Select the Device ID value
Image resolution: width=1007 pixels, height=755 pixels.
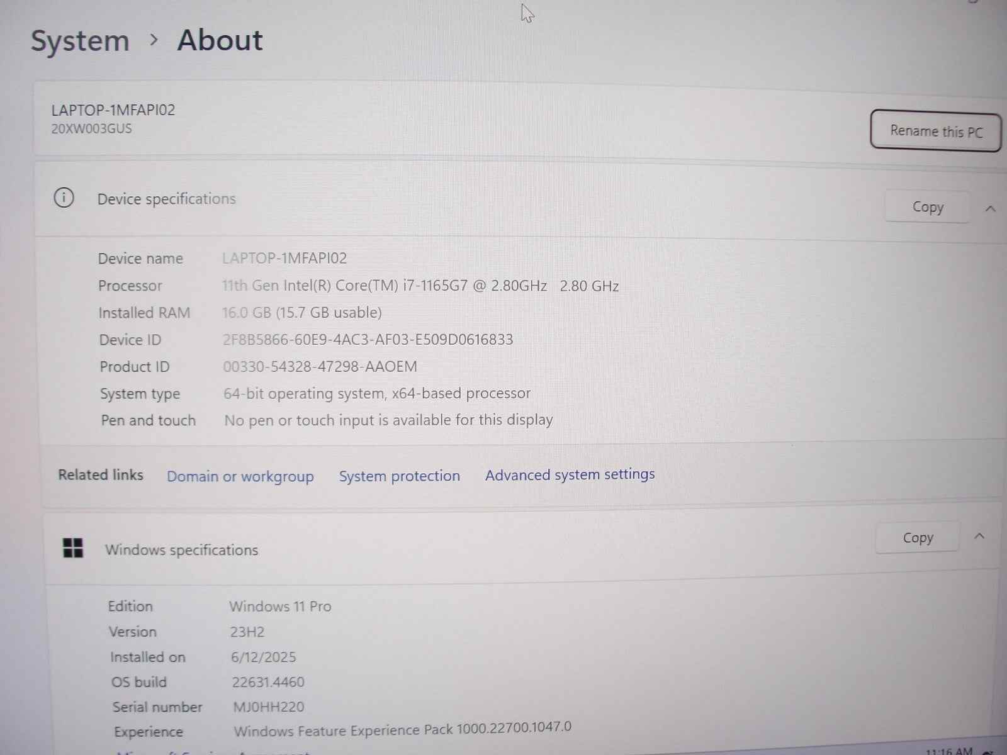click(x=368, y=339)
